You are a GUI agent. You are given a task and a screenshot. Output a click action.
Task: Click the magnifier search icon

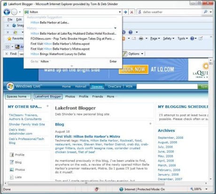click(206, 12)
